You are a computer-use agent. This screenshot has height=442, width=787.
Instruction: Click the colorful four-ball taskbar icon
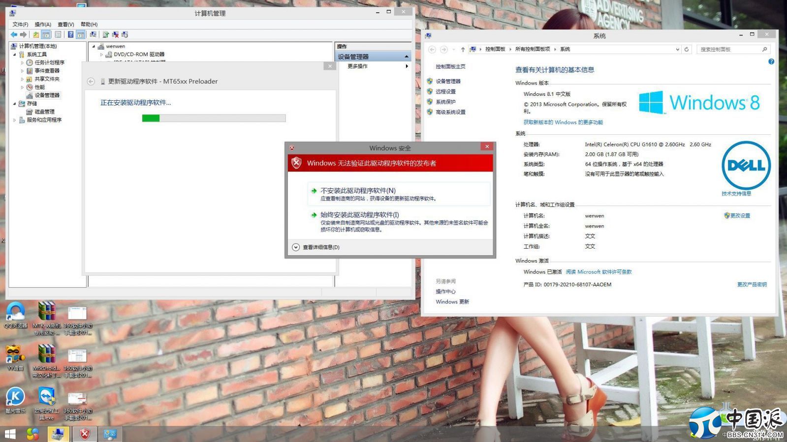pos(33,434)
